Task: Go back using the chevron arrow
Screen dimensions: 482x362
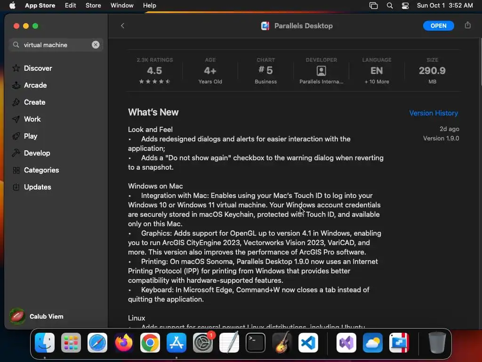Action: (x=122, y=26)
